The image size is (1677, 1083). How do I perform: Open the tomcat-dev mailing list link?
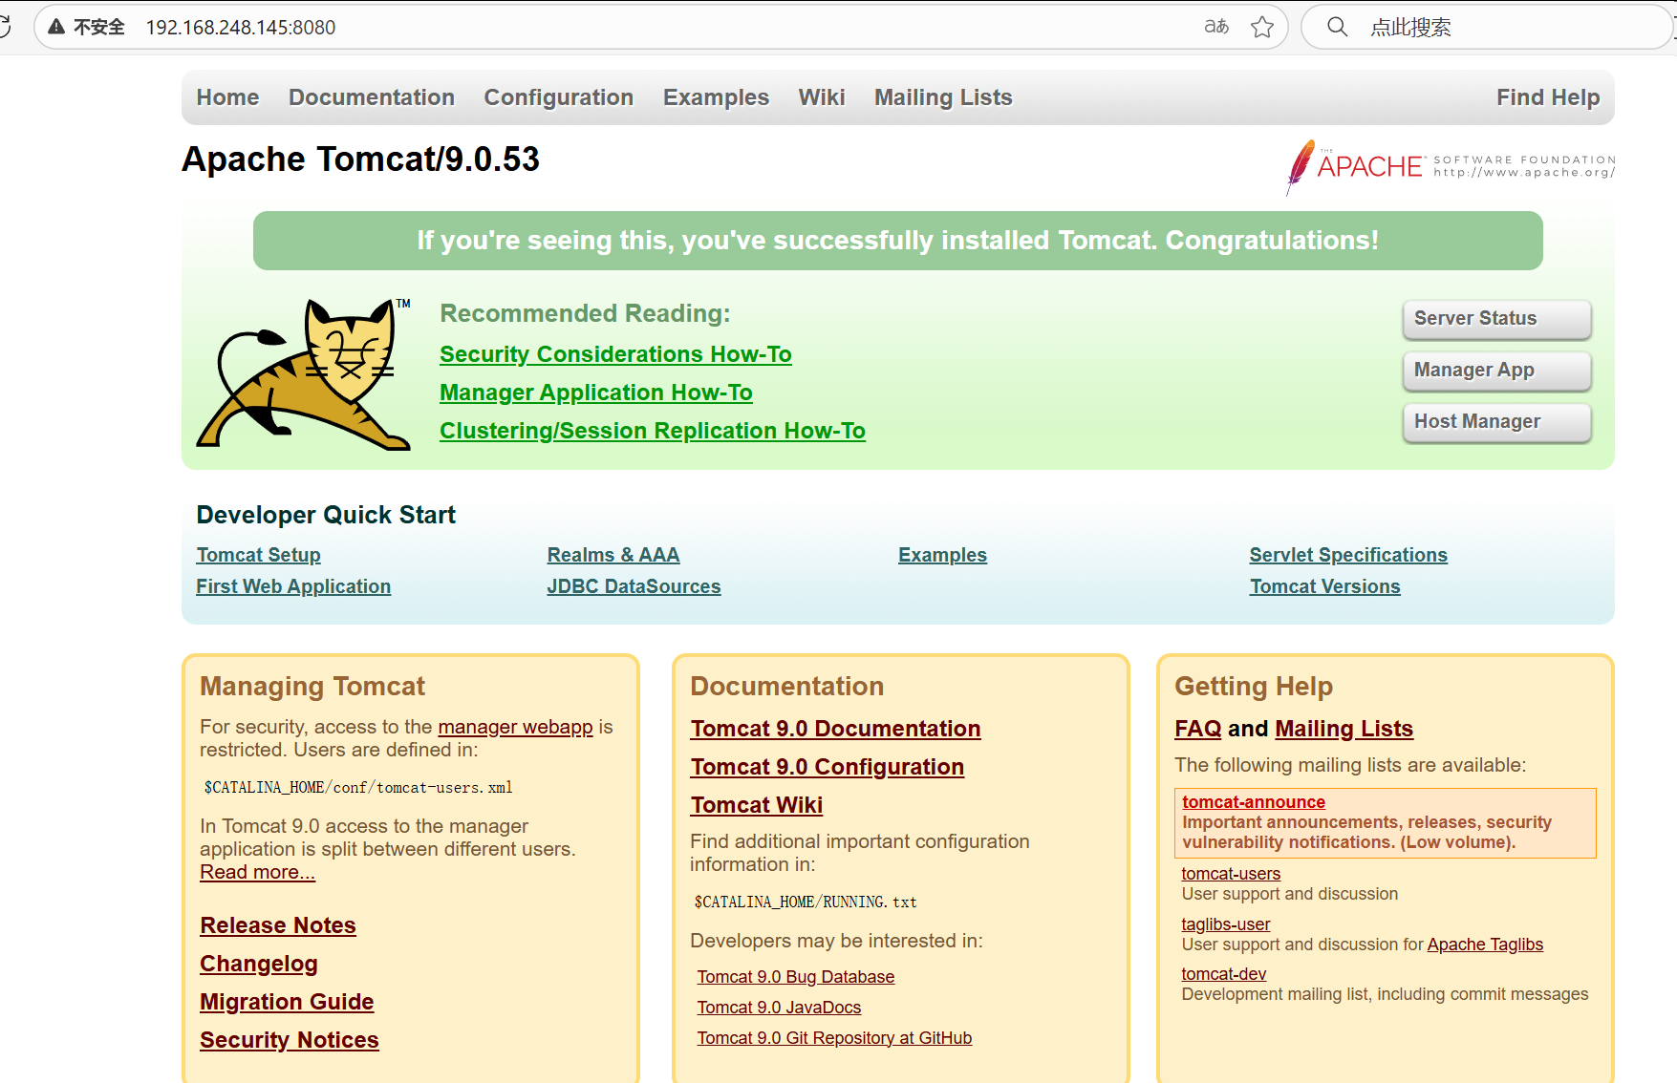pos(1224,974)
